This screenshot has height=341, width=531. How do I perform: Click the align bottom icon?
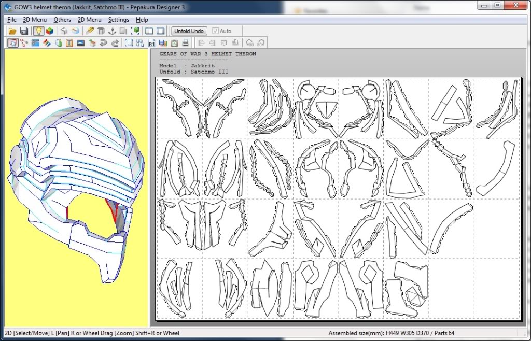pos(235,43)
